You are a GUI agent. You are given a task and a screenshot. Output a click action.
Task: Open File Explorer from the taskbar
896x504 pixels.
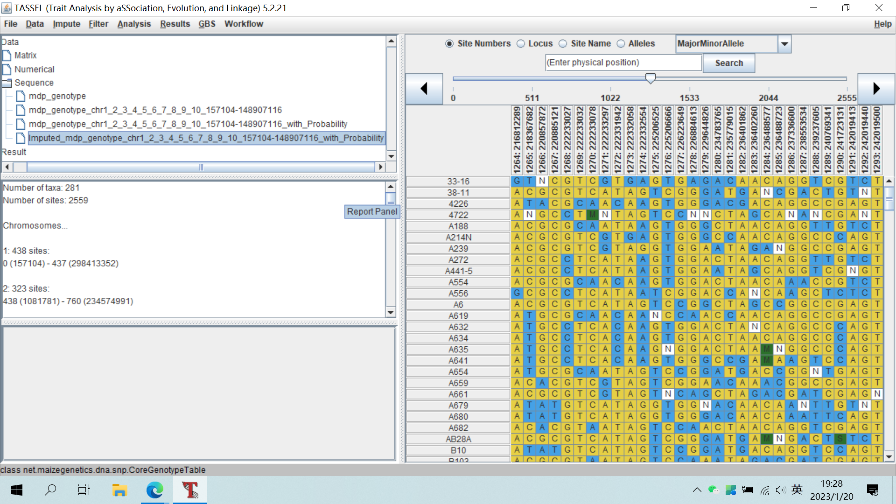119,490
